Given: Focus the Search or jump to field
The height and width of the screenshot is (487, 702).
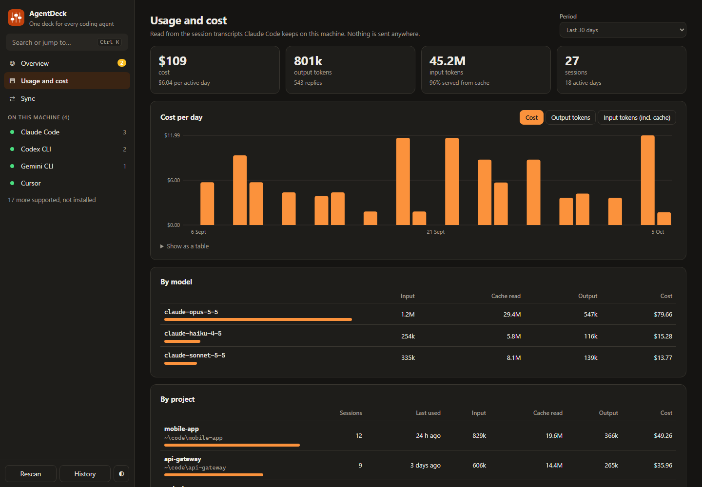Looking at the screenshot, I should coord(67,42).
